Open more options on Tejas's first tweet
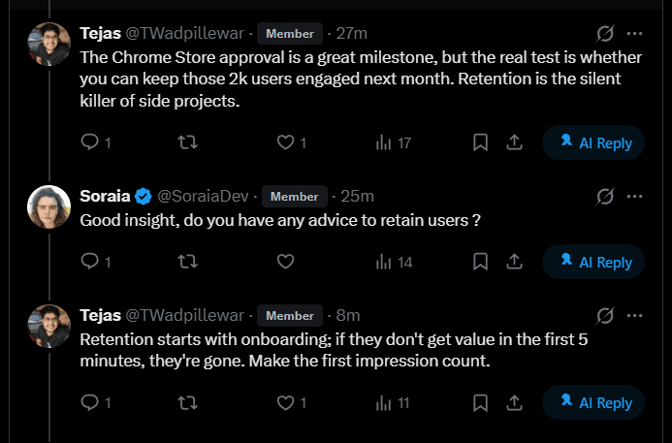This screenshot has width=672, height=443. click(635, 35)
